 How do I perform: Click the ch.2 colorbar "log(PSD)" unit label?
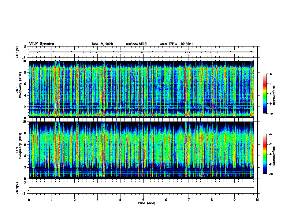click(275, 156)
